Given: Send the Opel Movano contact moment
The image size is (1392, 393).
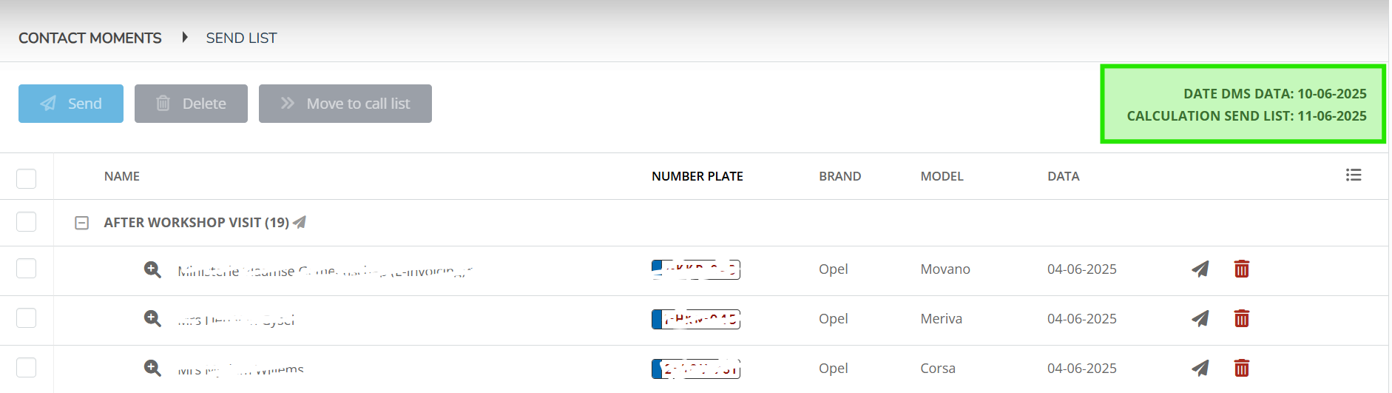Looking at the screenshot, I should (1200, 269).
